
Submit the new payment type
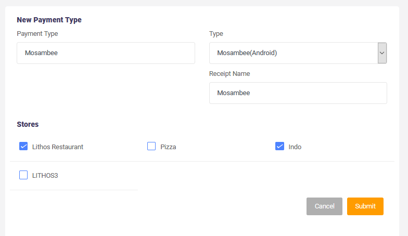coord(365,206)
